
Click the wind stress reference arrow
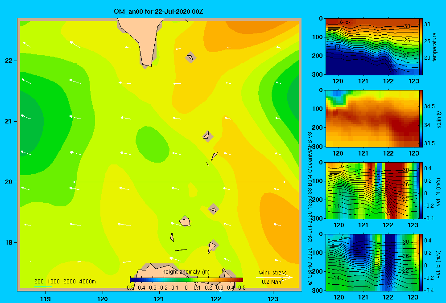(x=274, y=277)
